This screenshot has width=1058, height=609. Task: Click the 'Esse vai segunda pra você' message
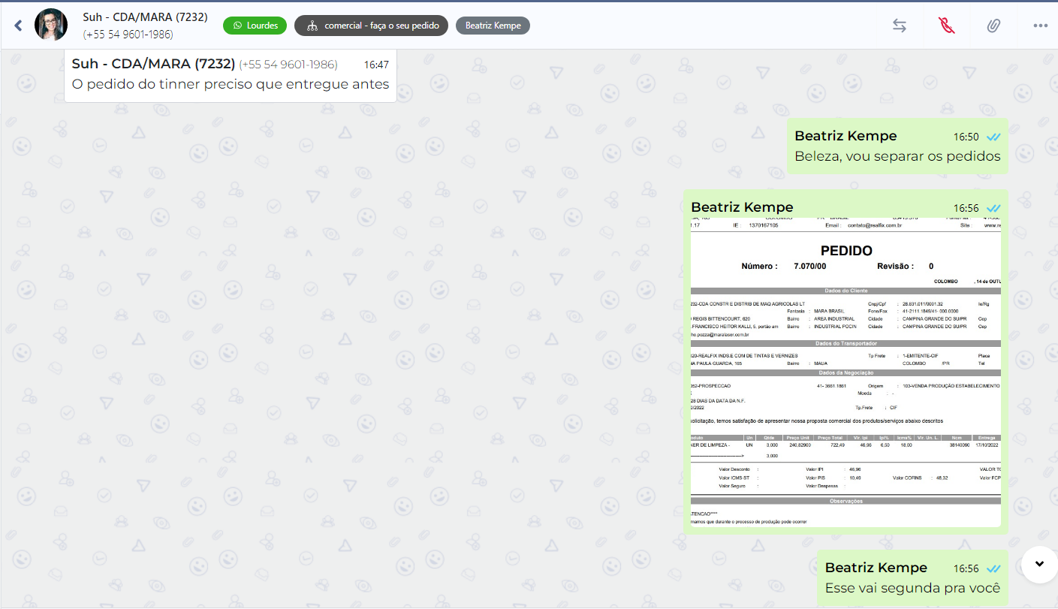(x=912, y=588)
